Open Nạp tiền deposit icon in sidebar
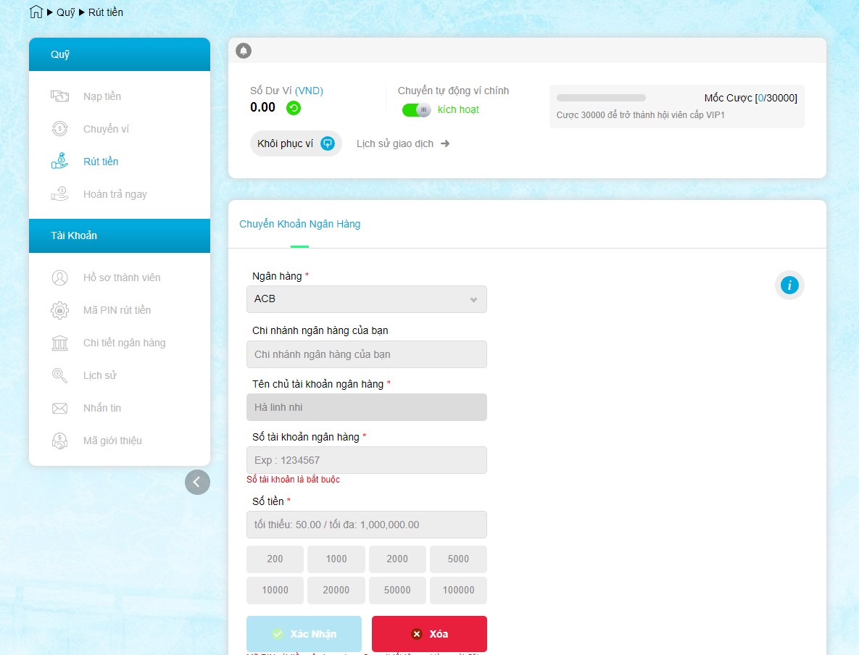The width and height of the screenshot is (859, 655). [x=59, y=96]
